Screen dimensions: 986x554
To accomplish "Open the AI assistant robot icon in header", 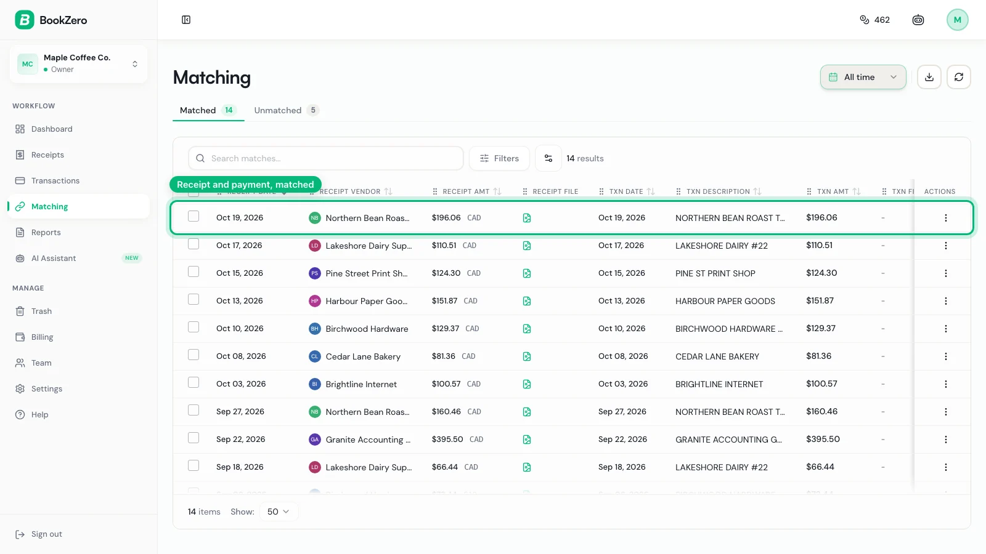I will (918, 20).
